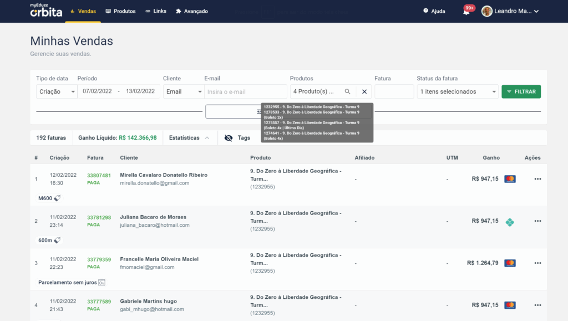Open actions menu for Gabriele Martins

click(537, 305)
